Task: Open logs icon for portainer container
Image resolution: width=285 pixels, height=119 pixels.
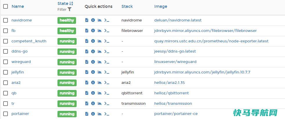Action: [x=87, y=114]
